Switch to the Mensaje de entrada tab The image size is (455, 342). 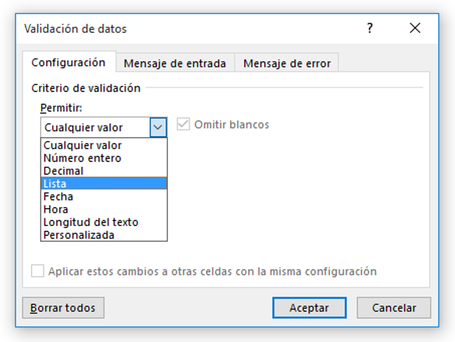(175, 63)
